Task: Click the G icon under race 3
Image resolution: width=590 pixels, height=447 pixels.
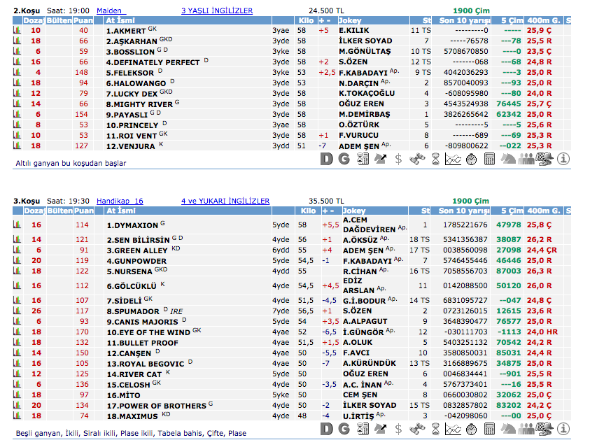Action: pyautogui.click(x=343, y=428)
